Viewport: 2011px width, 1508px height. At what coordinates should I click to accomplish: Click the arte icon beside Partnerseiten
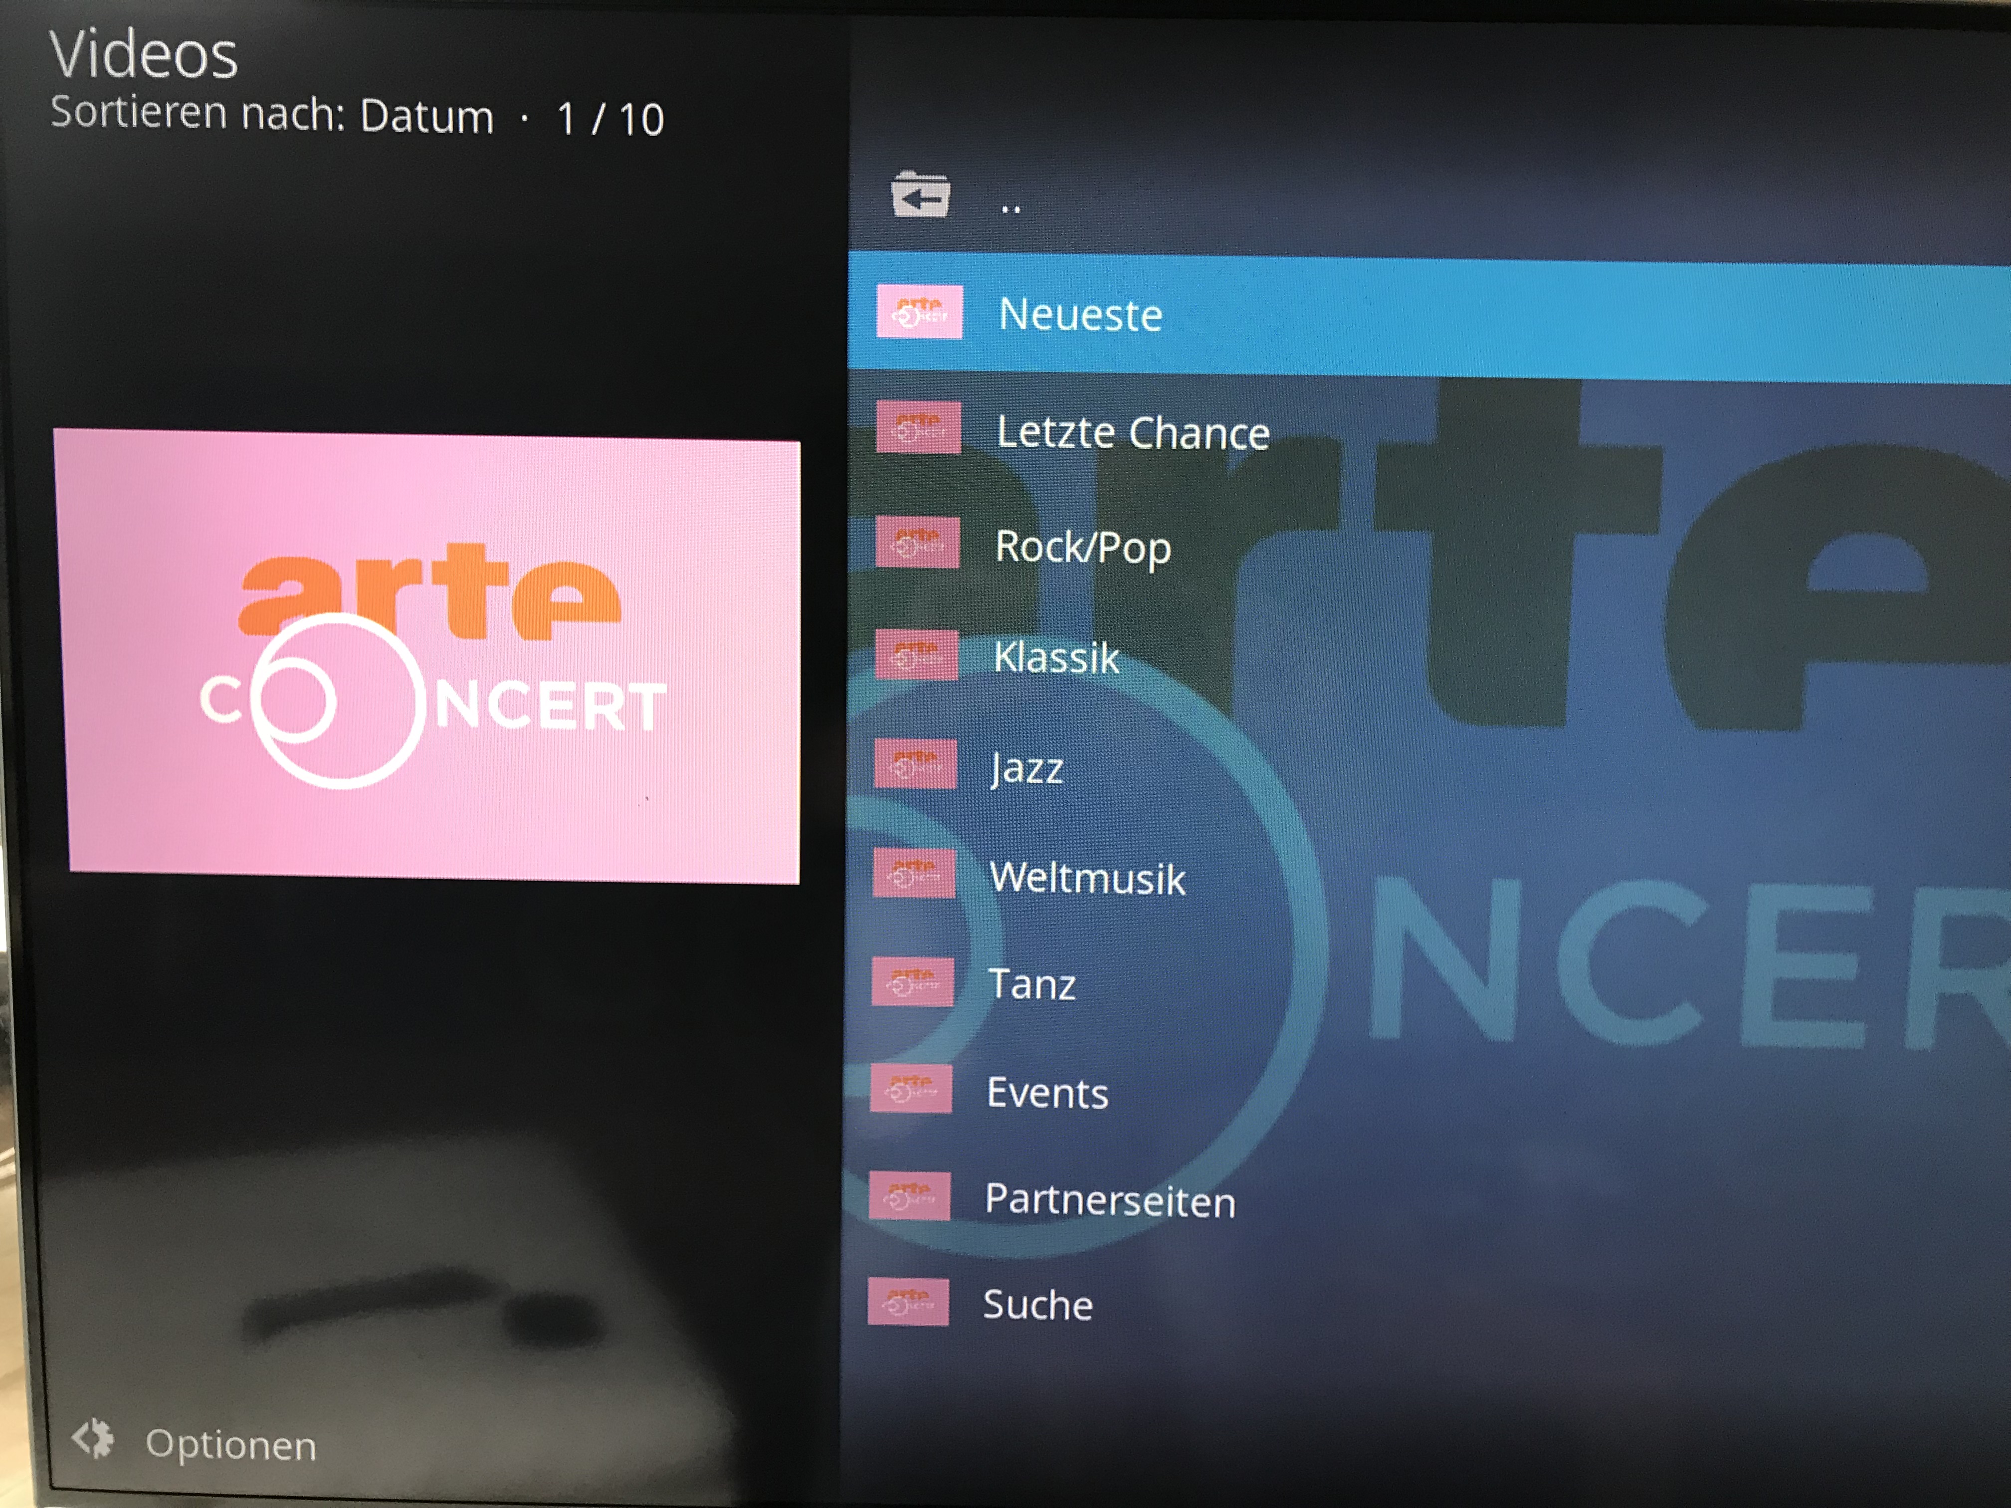click(909, 1195)
